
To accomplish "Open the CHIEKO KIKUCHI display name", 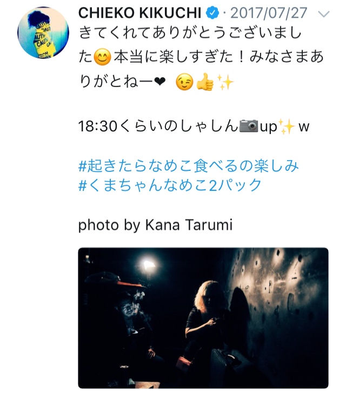I will pyautogui.click(x=139, y=13).
